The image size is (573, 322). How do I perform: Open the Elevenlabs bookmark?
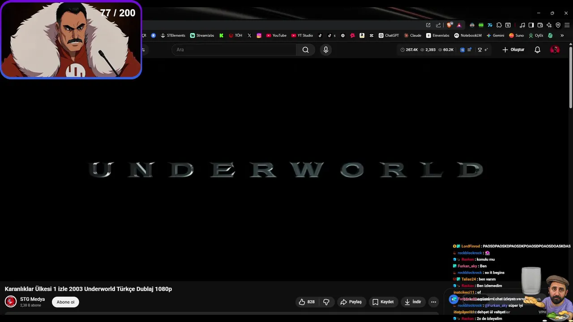[x=438, y=35]
